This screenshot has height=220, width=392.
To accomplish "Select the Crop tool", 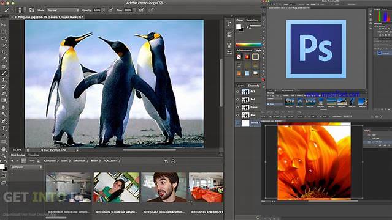I will [4, 52].
